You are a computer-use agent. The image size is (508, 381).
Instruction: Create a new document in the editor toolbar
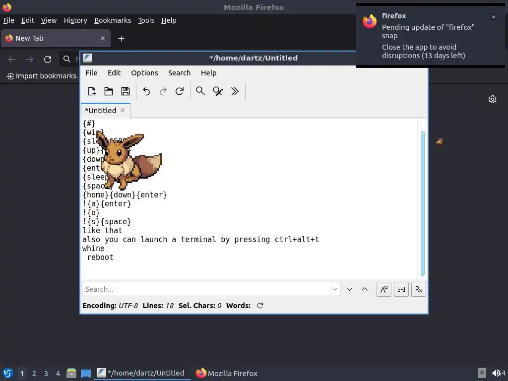[x=92, y=91]
